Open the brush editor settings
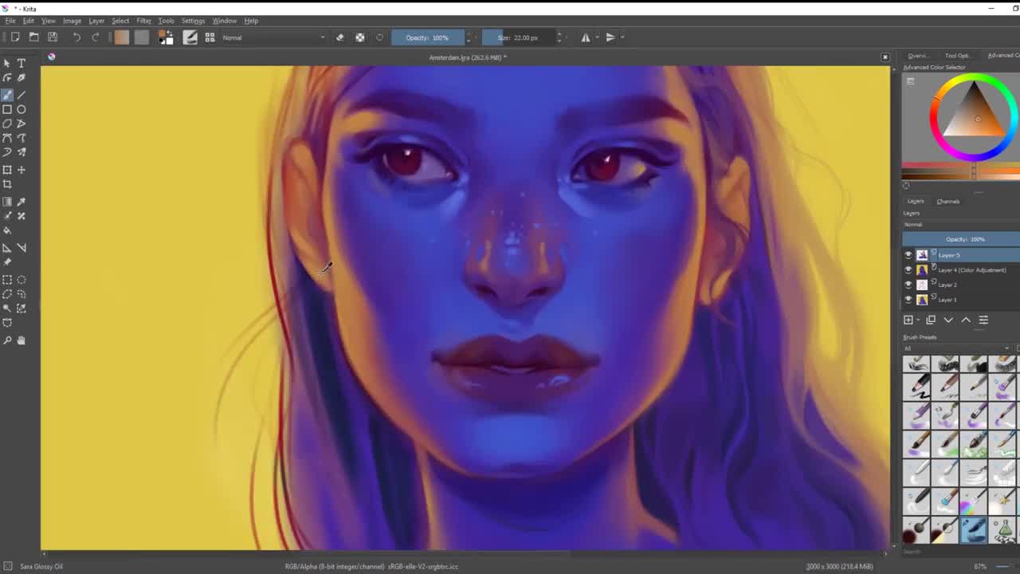This screenshot has width=1020, height=574. click(x=190, y=37)
